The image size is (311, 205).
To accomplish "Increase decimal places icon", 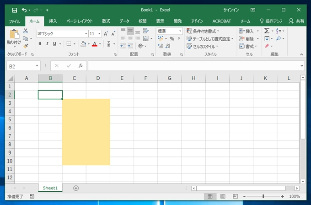I will (160, 46).
